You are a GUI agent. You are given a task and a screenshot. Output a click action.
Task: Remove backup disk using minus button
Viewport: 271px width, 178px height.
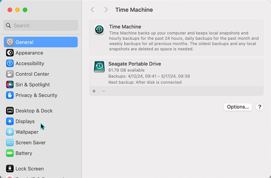point(103,91)
